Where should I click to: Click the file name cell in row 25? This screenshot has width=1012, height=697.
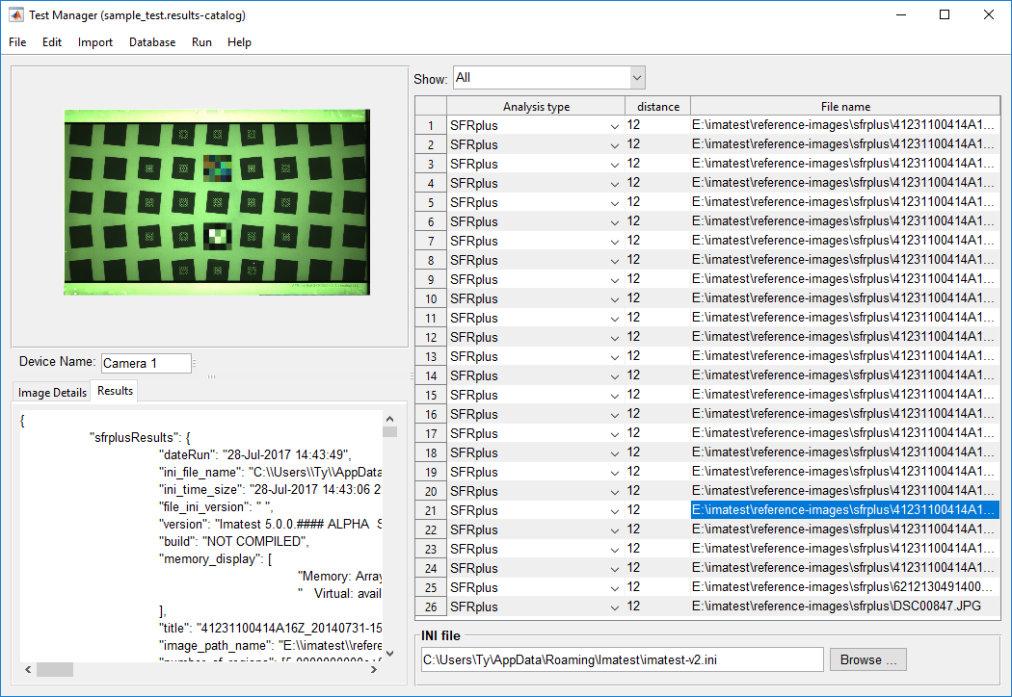(x=845, y=586)
